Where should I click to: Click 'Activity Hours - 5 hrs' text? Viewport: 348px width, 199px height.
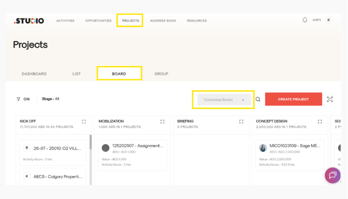coord(116,165)
